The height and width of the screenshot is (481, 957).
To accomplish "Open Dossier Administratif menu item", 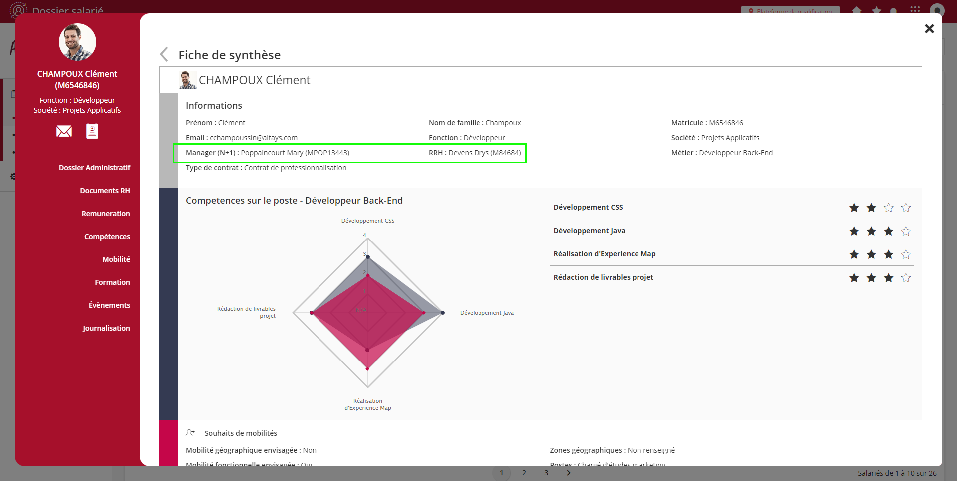I will (x=94, y=168).
